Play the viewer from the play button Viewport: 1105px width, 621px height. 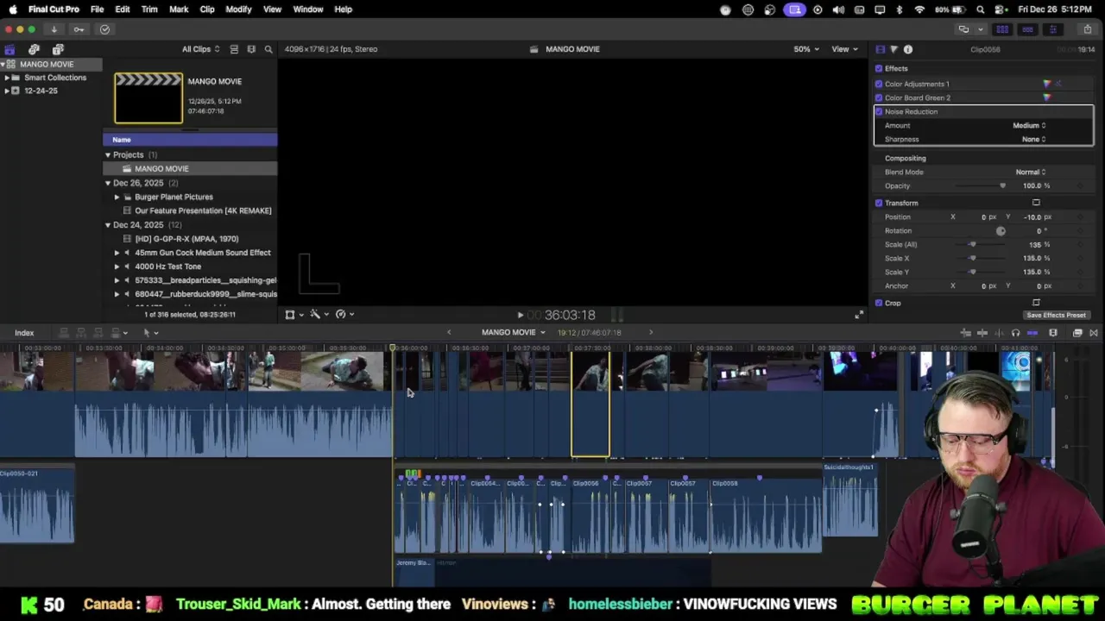[520, 315]
